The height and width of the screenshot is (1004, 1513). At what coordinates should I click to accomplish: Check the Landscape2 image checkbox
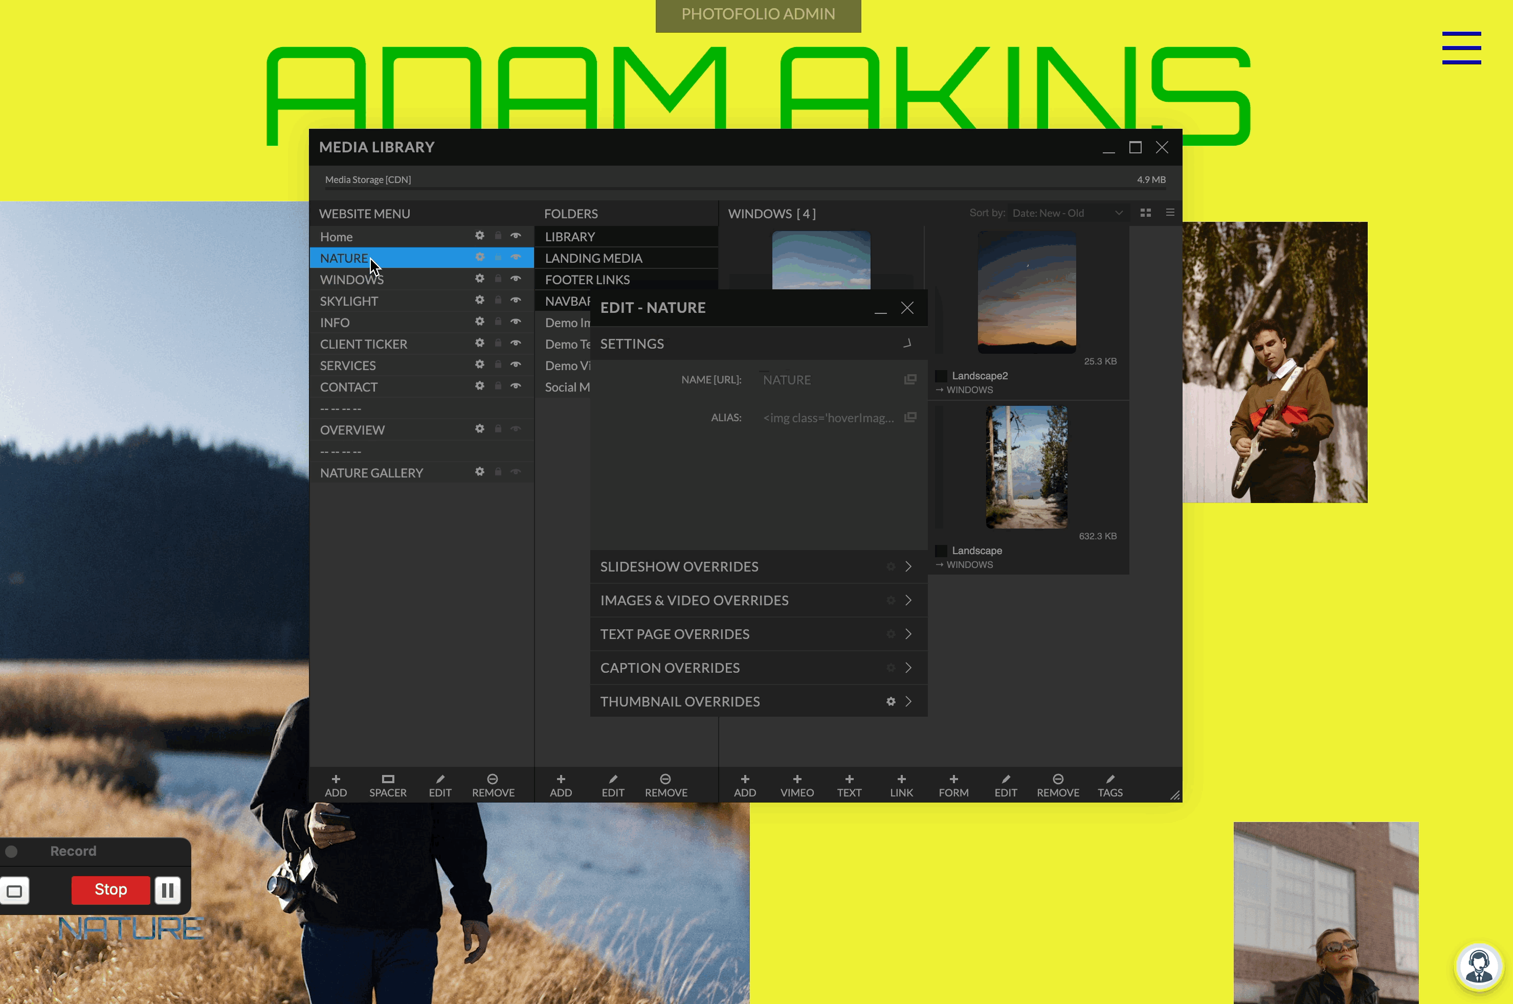pyautogui.click(x=941, y=376)
